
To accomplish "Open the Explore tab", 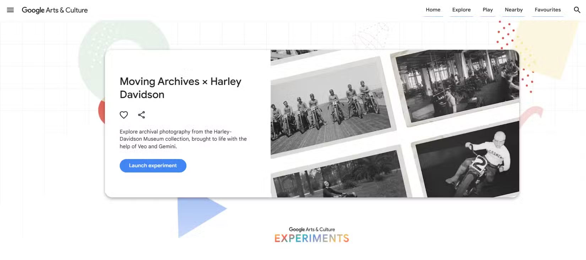I will (x=461, y=10).
